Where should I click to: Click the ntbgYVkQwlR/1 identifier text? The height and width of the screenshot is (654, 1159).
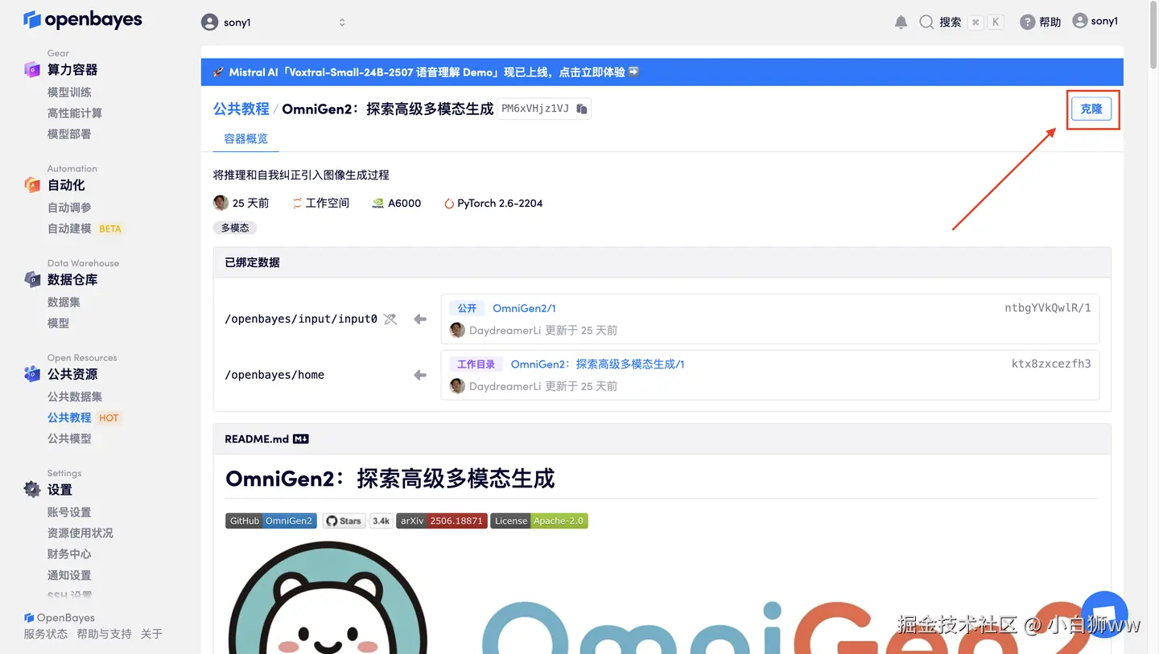[x=1048, y=308]
